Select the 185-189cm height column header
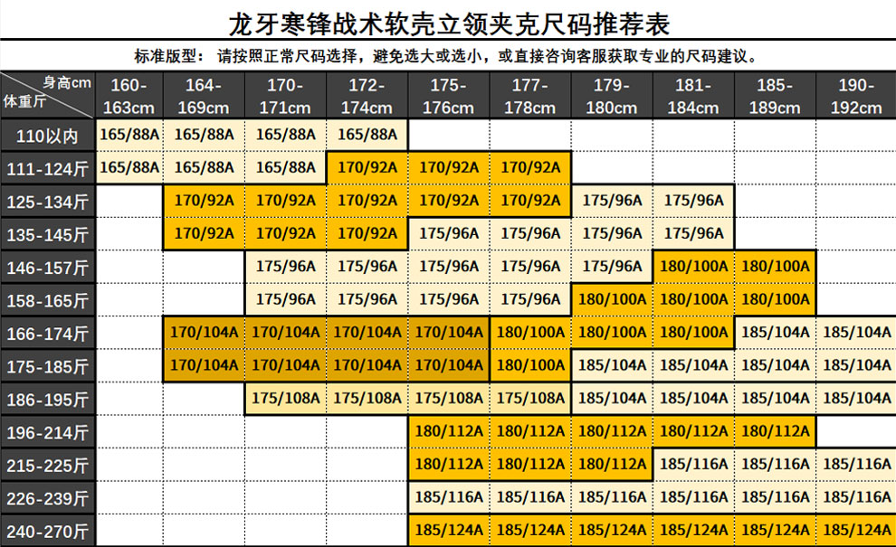The width and height of the screenshot is (896, 547). pyautogui.click(x=776, y=95)
